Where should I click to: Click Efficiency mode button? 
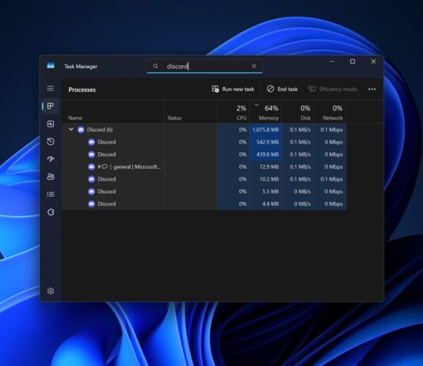click(333, 90)
